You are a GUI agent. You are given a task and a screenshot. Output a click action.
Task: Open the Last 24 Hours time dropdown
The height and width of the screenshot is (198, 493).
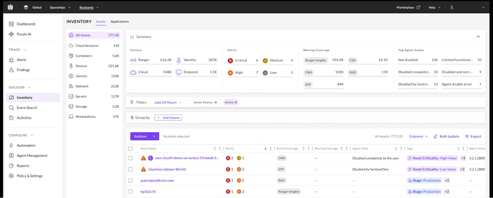tap(168, 102)
